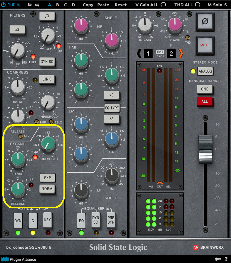
Task: Click the compressor HPF trim screw
Action: 37,122
